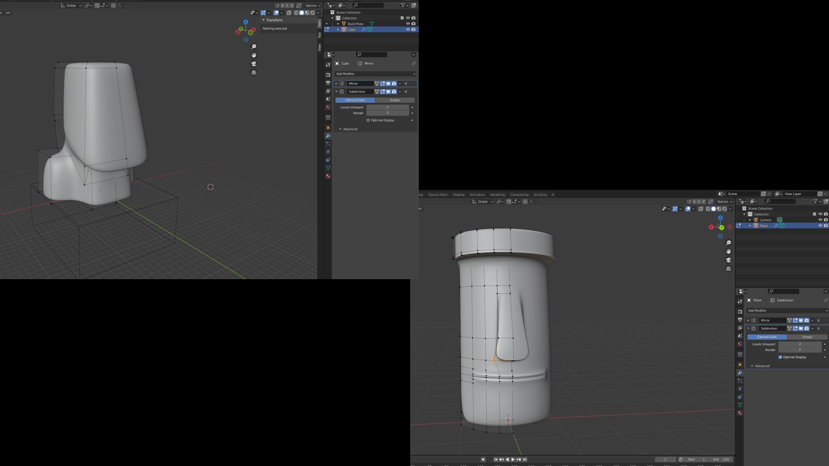
Task: Open Global orientation dropdown in Plane window
Action: [482, 202]
